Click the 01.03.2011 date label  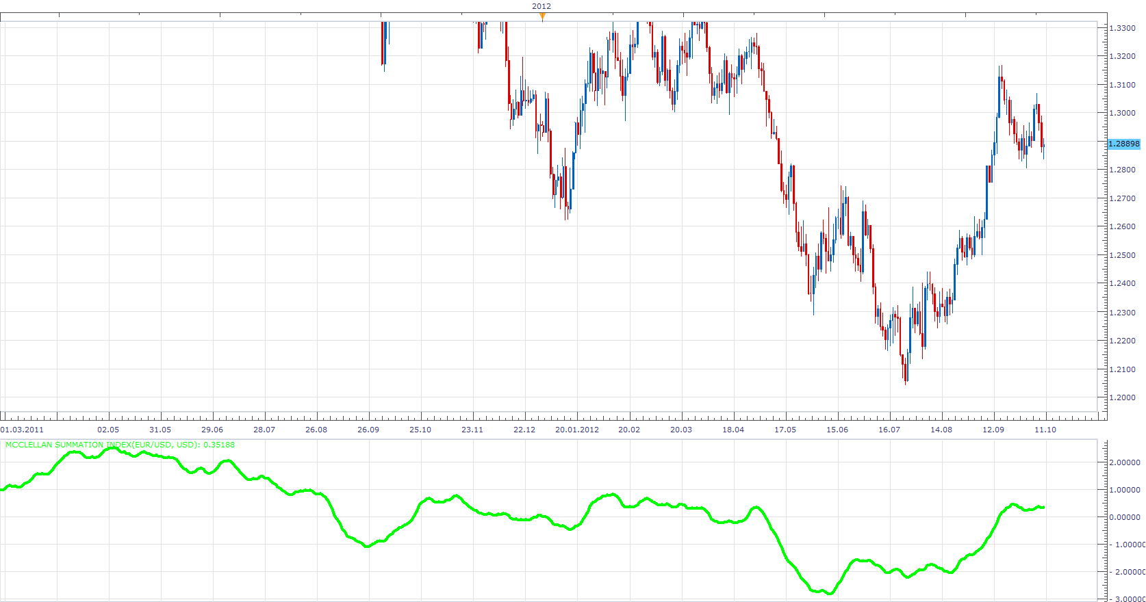click(x=23, y=430)
